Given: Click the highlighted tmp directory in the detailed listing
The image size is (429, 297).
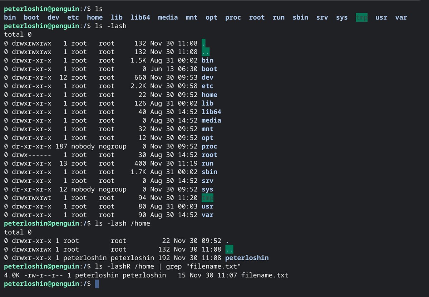Looking at the screenshot, I should pos(207,198).
